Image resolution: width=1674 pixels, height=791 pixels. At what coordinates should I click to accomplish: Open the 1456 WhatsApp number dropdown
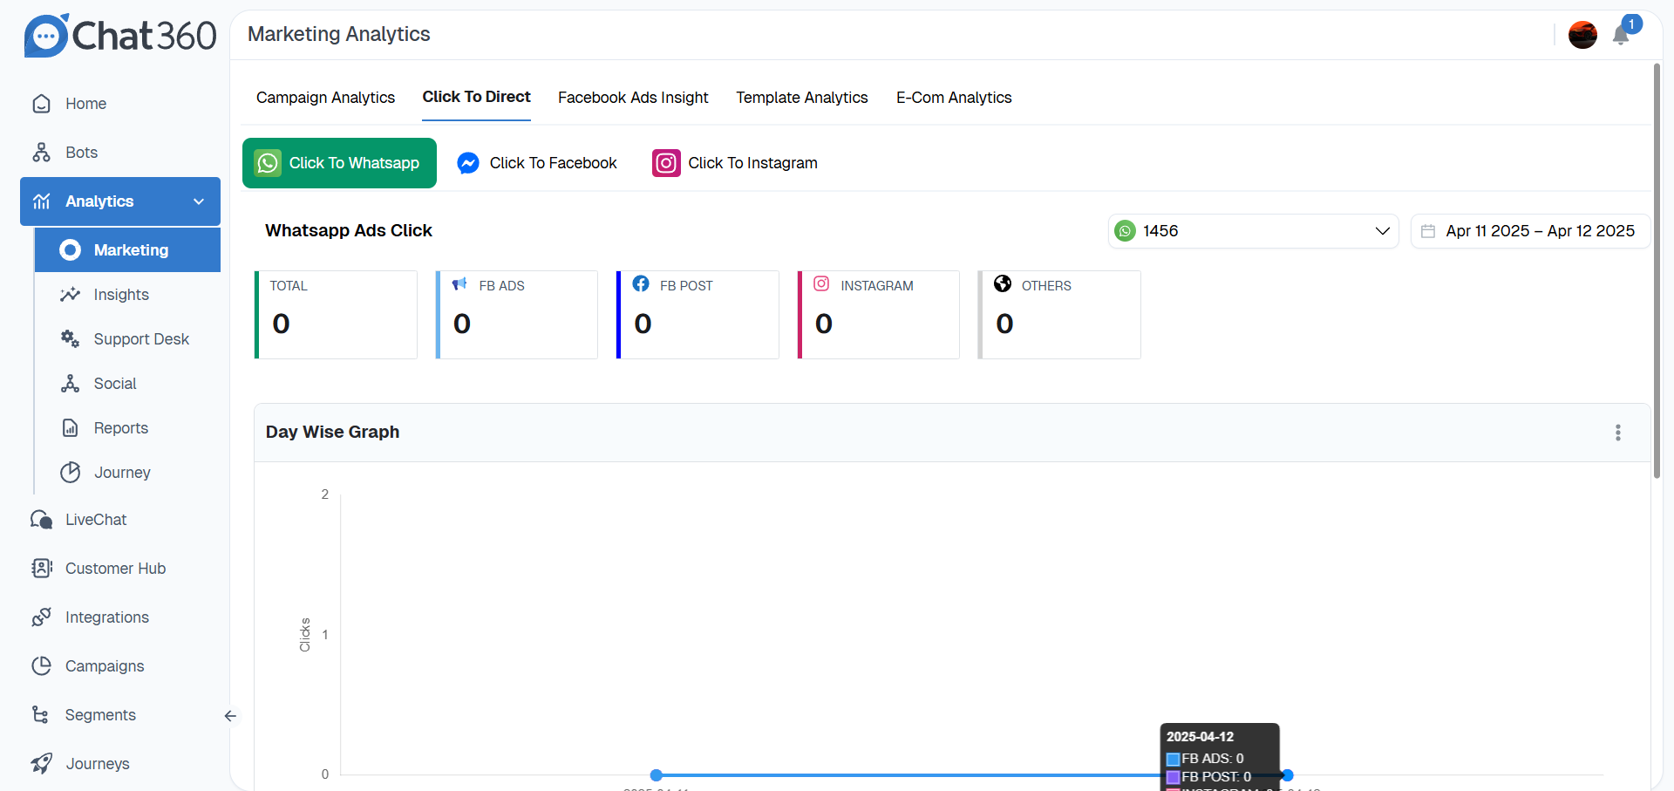point(1253,231)
